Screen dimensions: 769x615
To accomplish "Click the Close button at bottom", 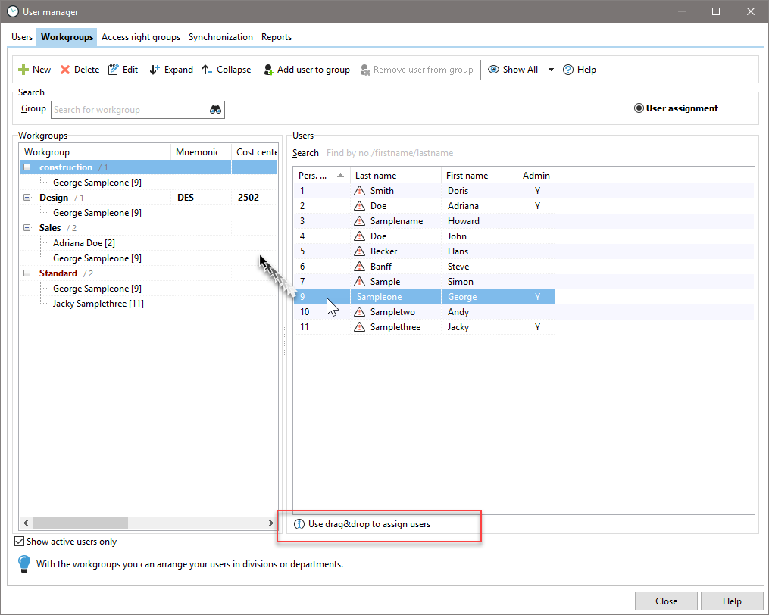I will pyautogui.click(x=666, y=601).
